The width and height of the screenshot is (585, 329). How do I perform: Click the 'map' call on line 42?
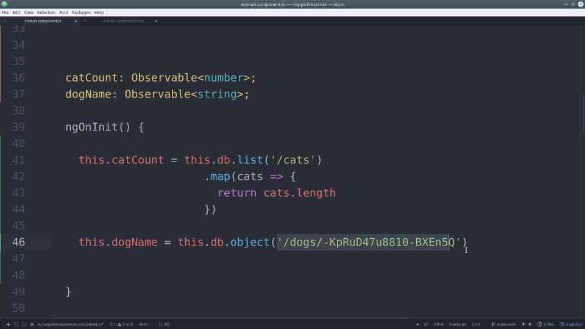(220, 177)
